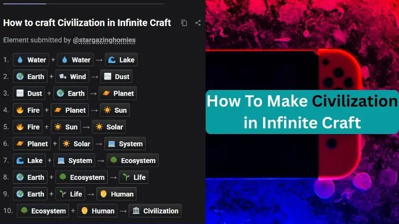Click the Lake ingredient in step 7

pos(29,161)
